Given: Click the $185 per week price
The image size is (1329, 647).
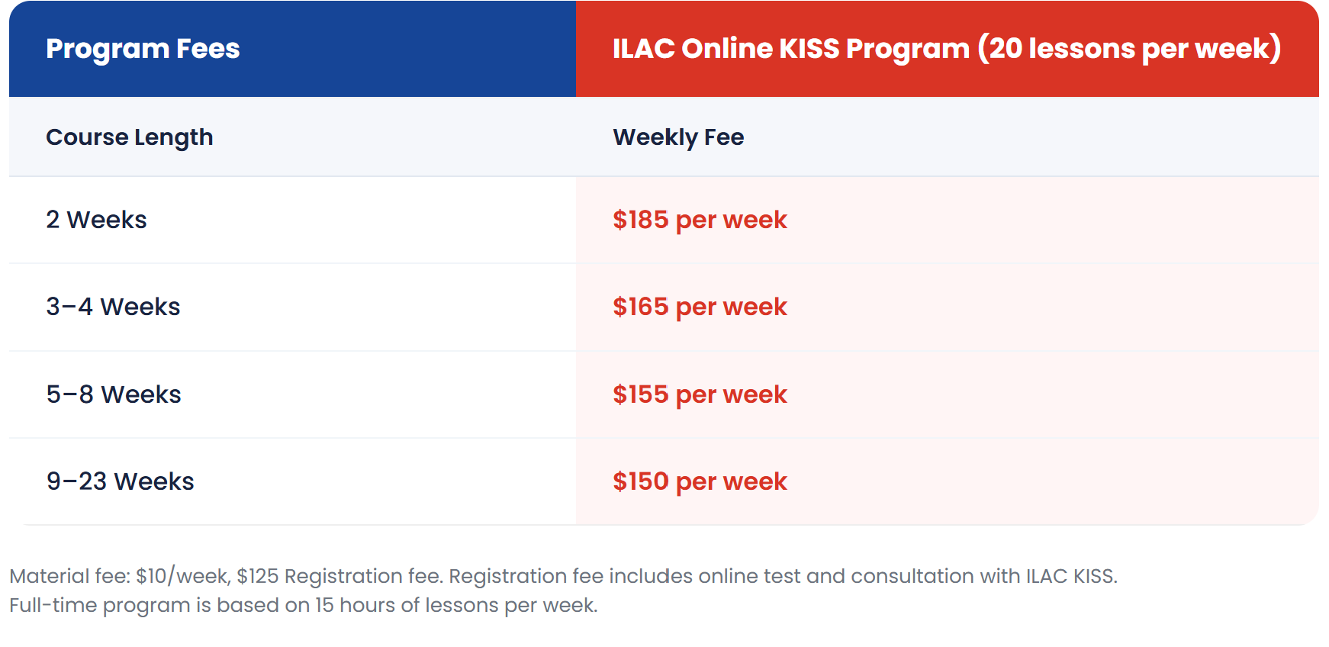Looking at the screenshot, I should (x=700, y=220).
